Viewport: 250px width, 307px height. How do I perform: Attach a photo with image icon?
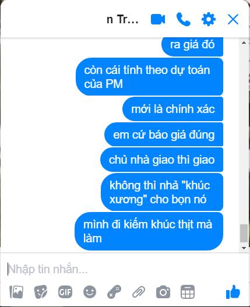16,292
